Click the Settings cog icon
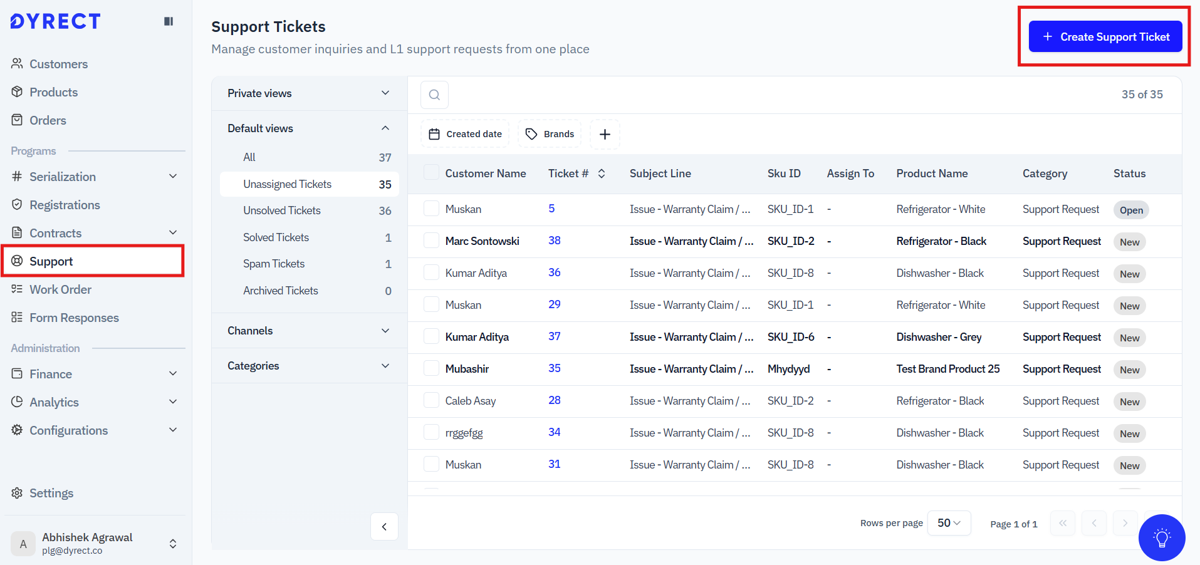Image resolution: width=1200 pixels, height=565 pixels. (17, 493)
